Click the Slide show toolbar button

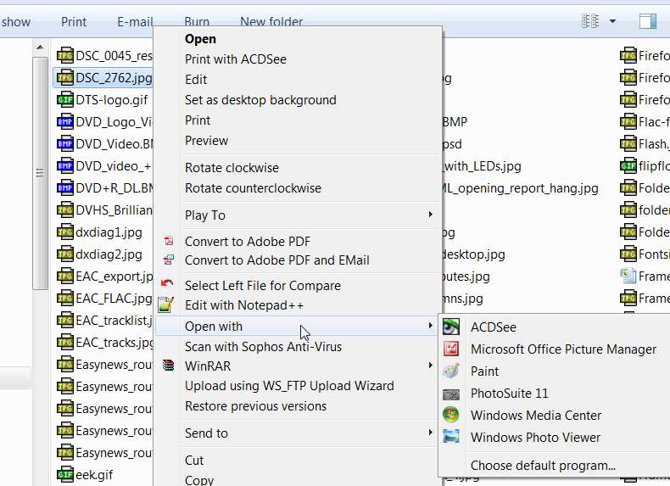(x=15, y=21)
